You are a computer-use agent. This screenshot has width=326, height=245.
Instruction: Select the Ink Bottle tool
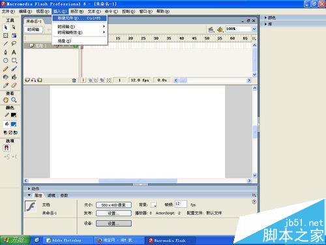[x=6, y=77]
